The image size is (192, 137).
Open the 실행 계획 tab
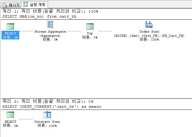coord(34,5)
